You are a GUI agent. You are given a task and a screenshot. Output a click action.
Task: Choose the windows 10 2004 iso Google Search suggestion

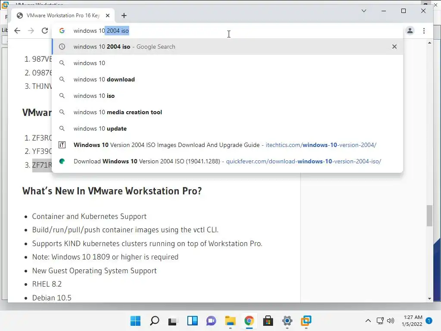point(227,47)
